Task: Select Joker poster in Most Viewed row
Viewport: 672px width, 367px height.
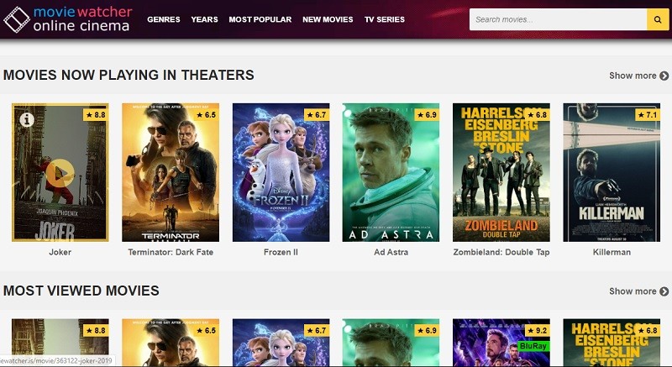Action: (x=60, y=343)
